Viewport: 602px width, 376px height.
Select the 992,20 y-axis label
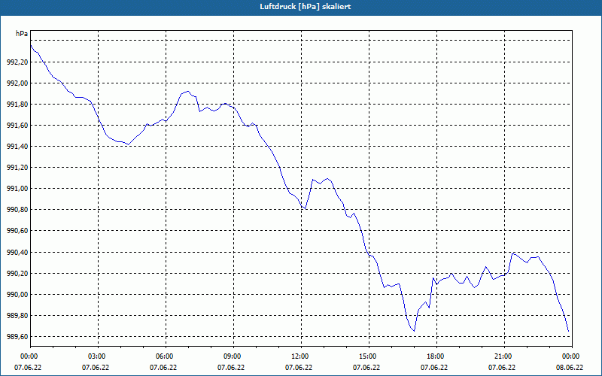pyautogui.click(x=17, y=62)
